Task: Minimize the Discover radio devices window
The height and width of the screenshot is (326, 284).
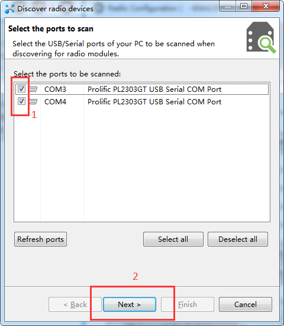Action: [x=228, y=7]
